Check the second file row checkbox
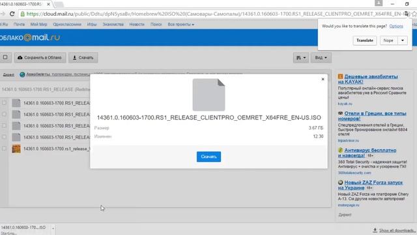Screen dimensions: 417x235 (x=5, y=114)
